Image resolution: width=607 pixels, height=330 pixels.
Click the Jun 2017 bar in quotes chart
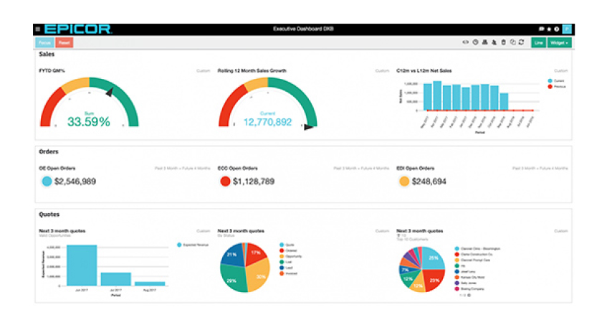click(x=82, y=265)
